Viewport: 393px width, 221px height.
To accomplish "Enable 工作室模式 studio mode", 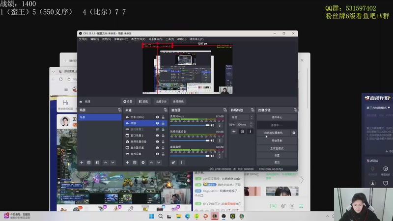I will [277, 148].
